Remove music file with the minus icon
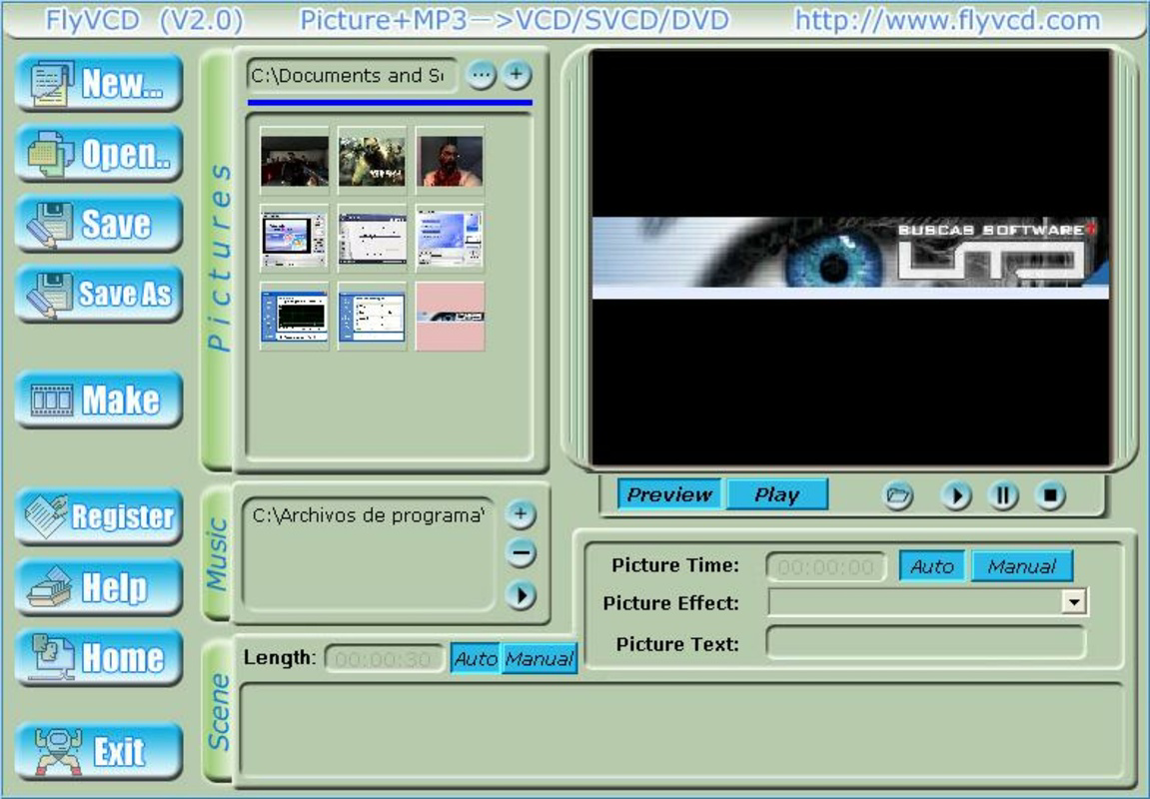Viewport: 1150px width, 799px height. [x=521, y=552]
